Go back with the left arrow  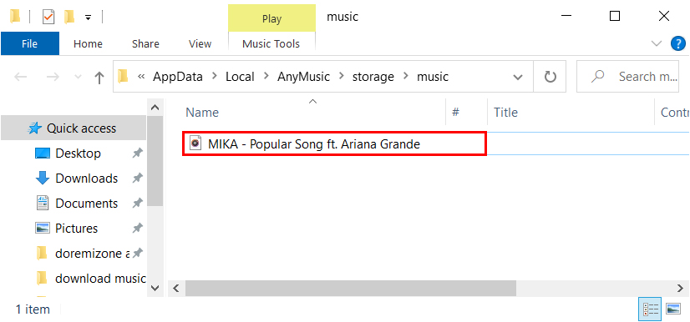[21, 78]
